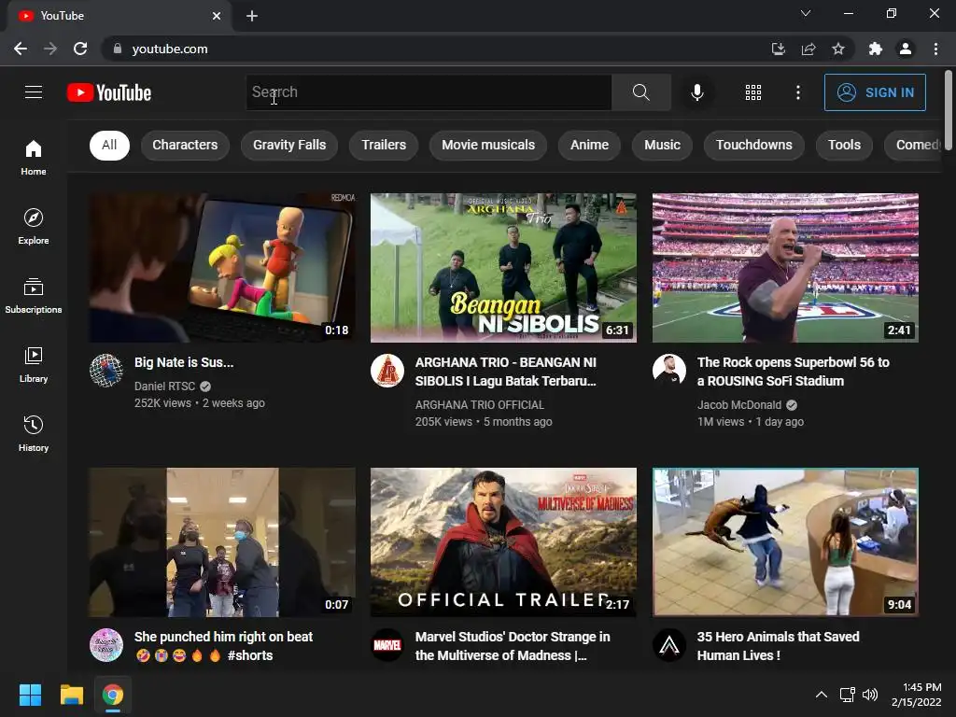Viewport: 956px width, 717px height.
Task: Open 35 Hero Animals video thumbnail
Action: 785,542
